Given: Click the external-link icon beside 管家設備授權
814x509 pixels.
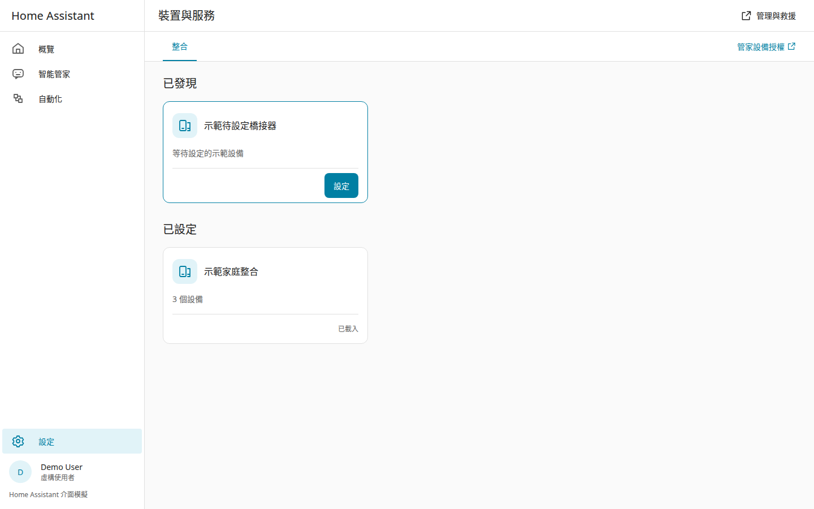Looking at the screenshot, I should click(x=791, y=46).
